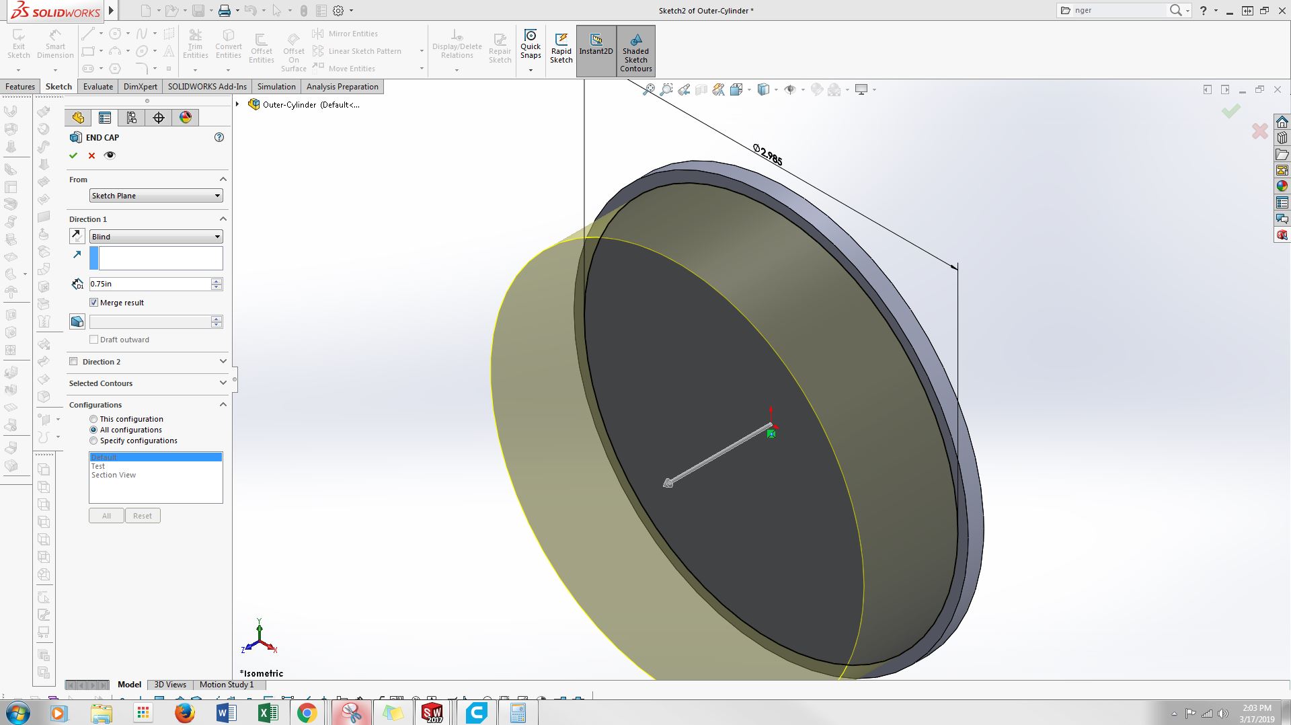
Task: Click the Repair Sketch tool
Action: point(500,48)
